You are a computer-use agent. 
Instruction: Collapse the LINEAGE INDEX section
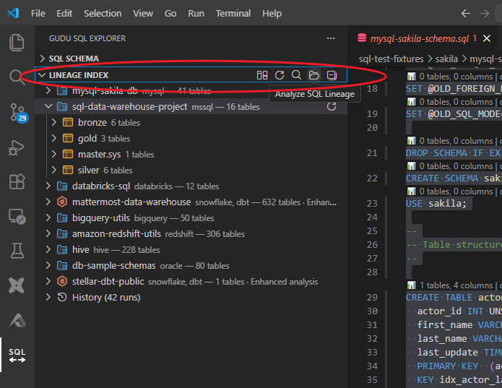(42, 75)
